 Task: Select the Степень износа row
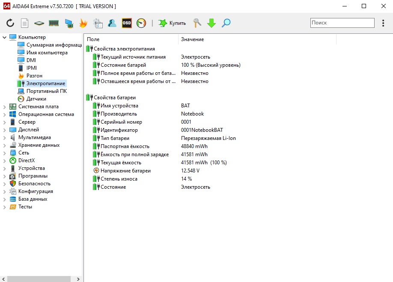pyautogui.click(x=143, y=179)
